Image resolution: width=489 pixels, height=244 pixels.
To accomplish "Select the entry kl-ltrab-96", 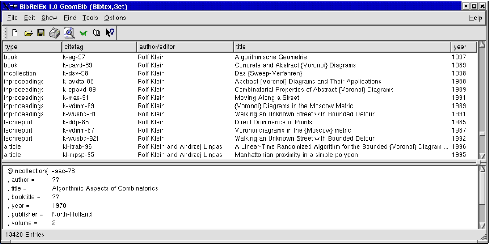I will 240,147.
